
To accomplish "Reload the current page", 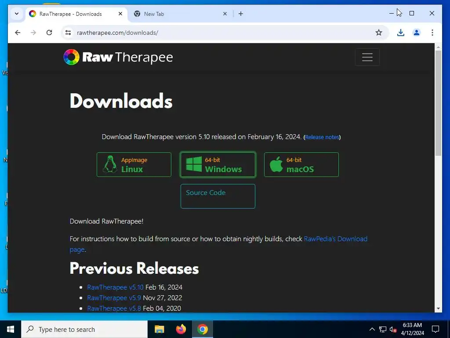I will (x=49, y=33).
